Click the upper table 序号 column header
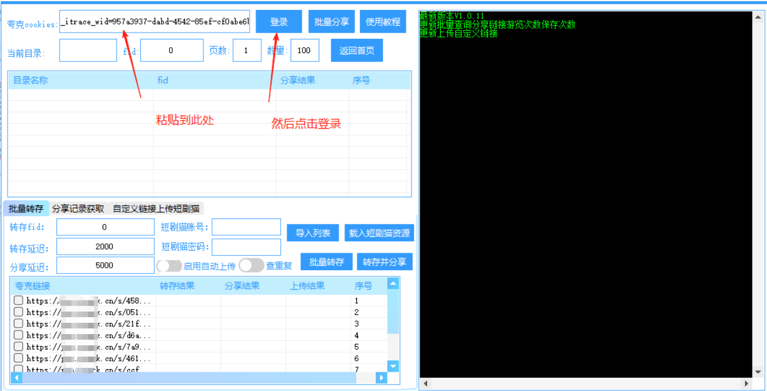767x391 pixels. point(378,80)
